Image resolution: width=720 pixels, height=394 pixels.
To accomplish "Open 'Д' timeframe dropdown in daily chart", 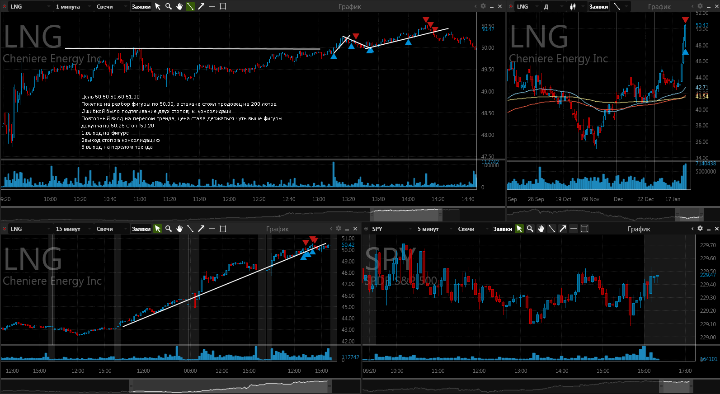I will pyautogui.click(x=554, y=7).
